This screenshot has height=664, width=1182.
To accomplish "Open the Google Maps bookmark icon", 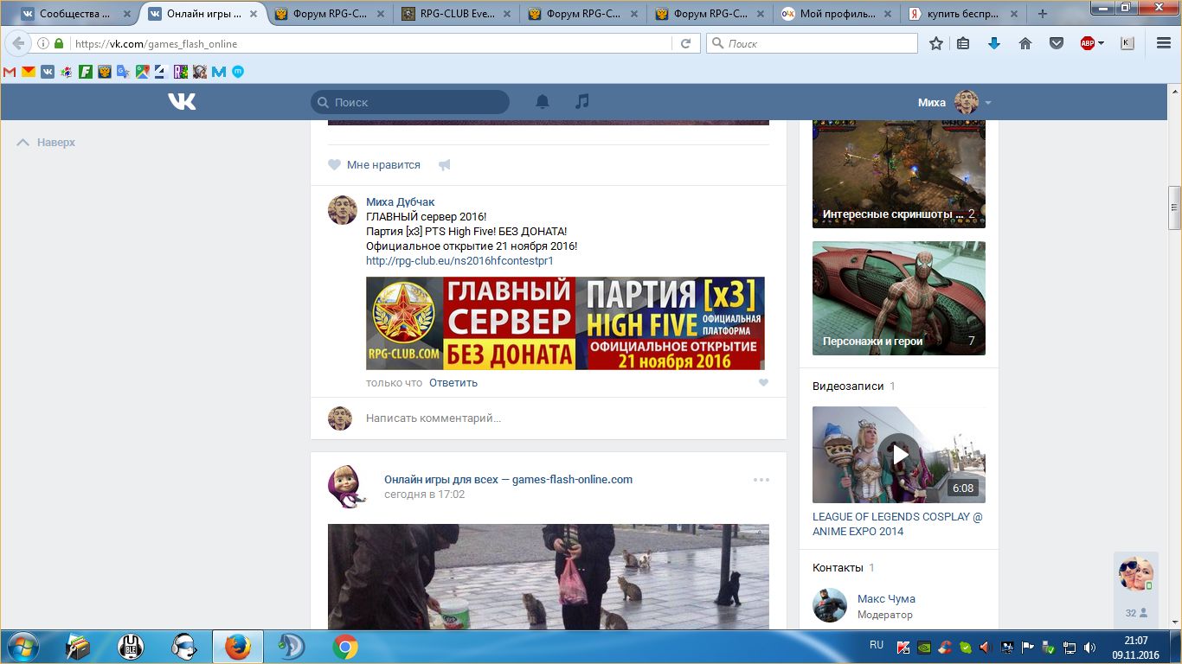I will (143, 72).
